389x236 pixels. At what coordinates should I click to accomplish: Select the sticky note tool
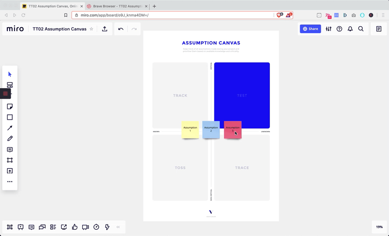(x=10, y=107)
